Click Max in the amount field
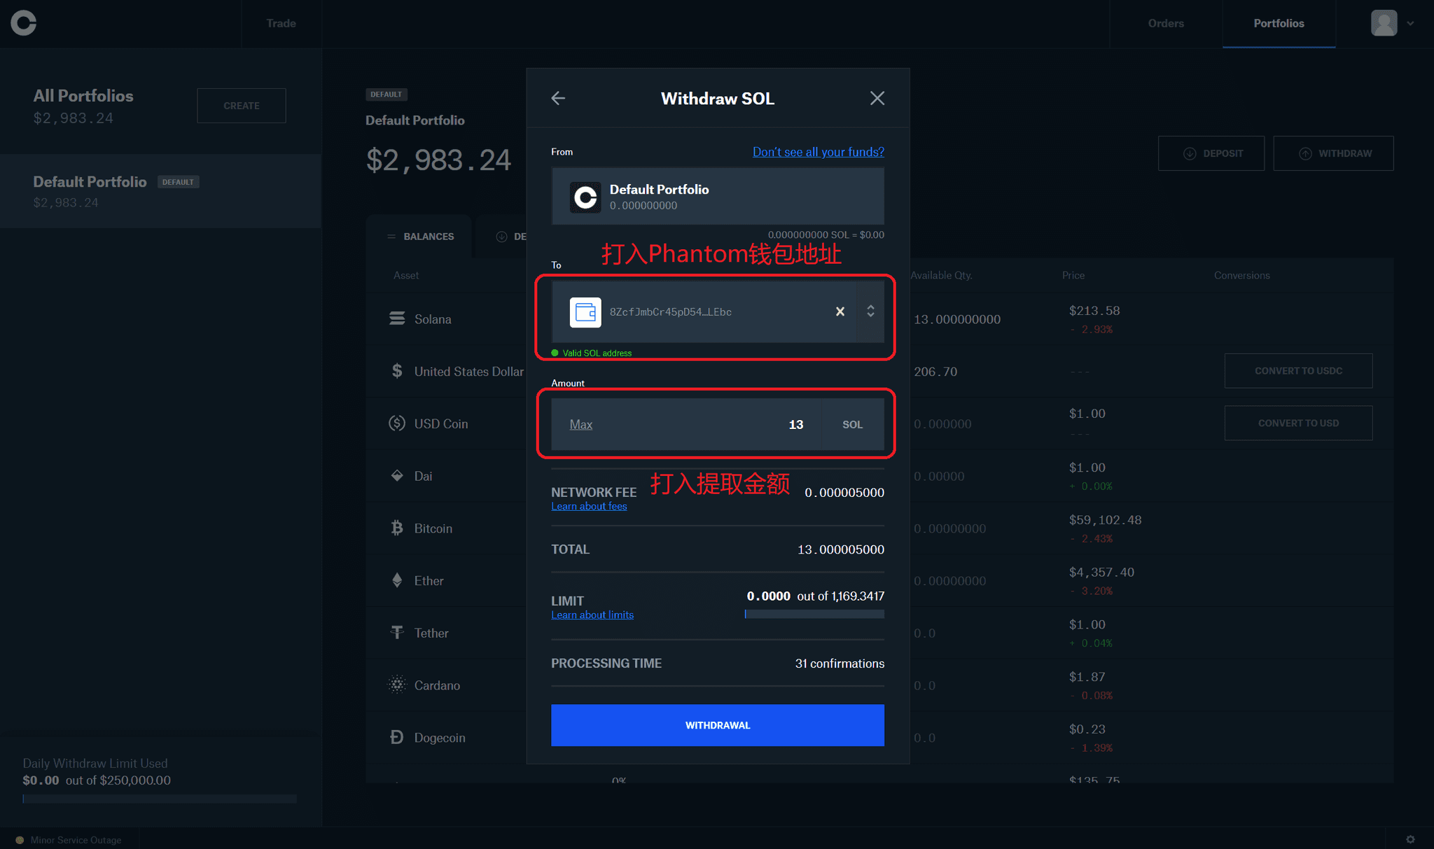Image resolution: width=1434 pixels, height=849 pixels. click(580, 424)
